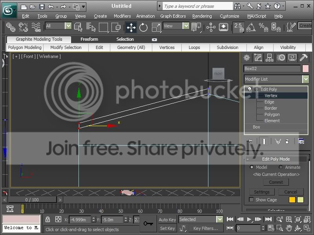Open the Key Filters dialog

pos(205,228)
